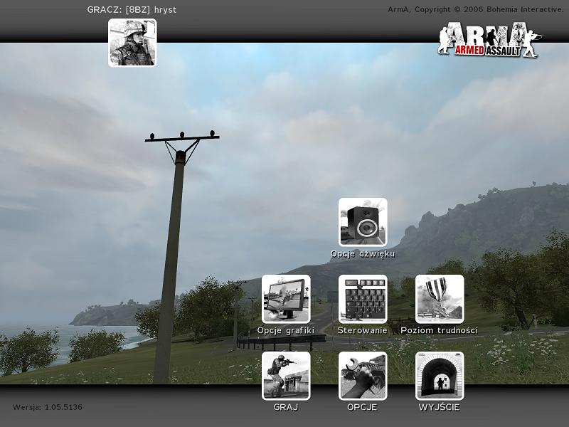This screenshot has height=427, width=569.
Task: Open the player profile avatar
Action: 132,43
